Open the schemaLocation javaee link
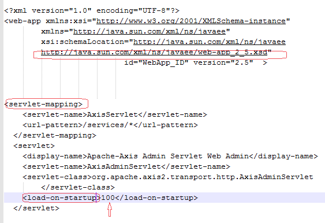 click(210, 42)
